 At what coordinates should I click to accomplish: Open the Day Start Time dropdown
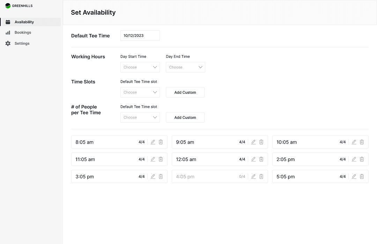click(x=140, y=67)
